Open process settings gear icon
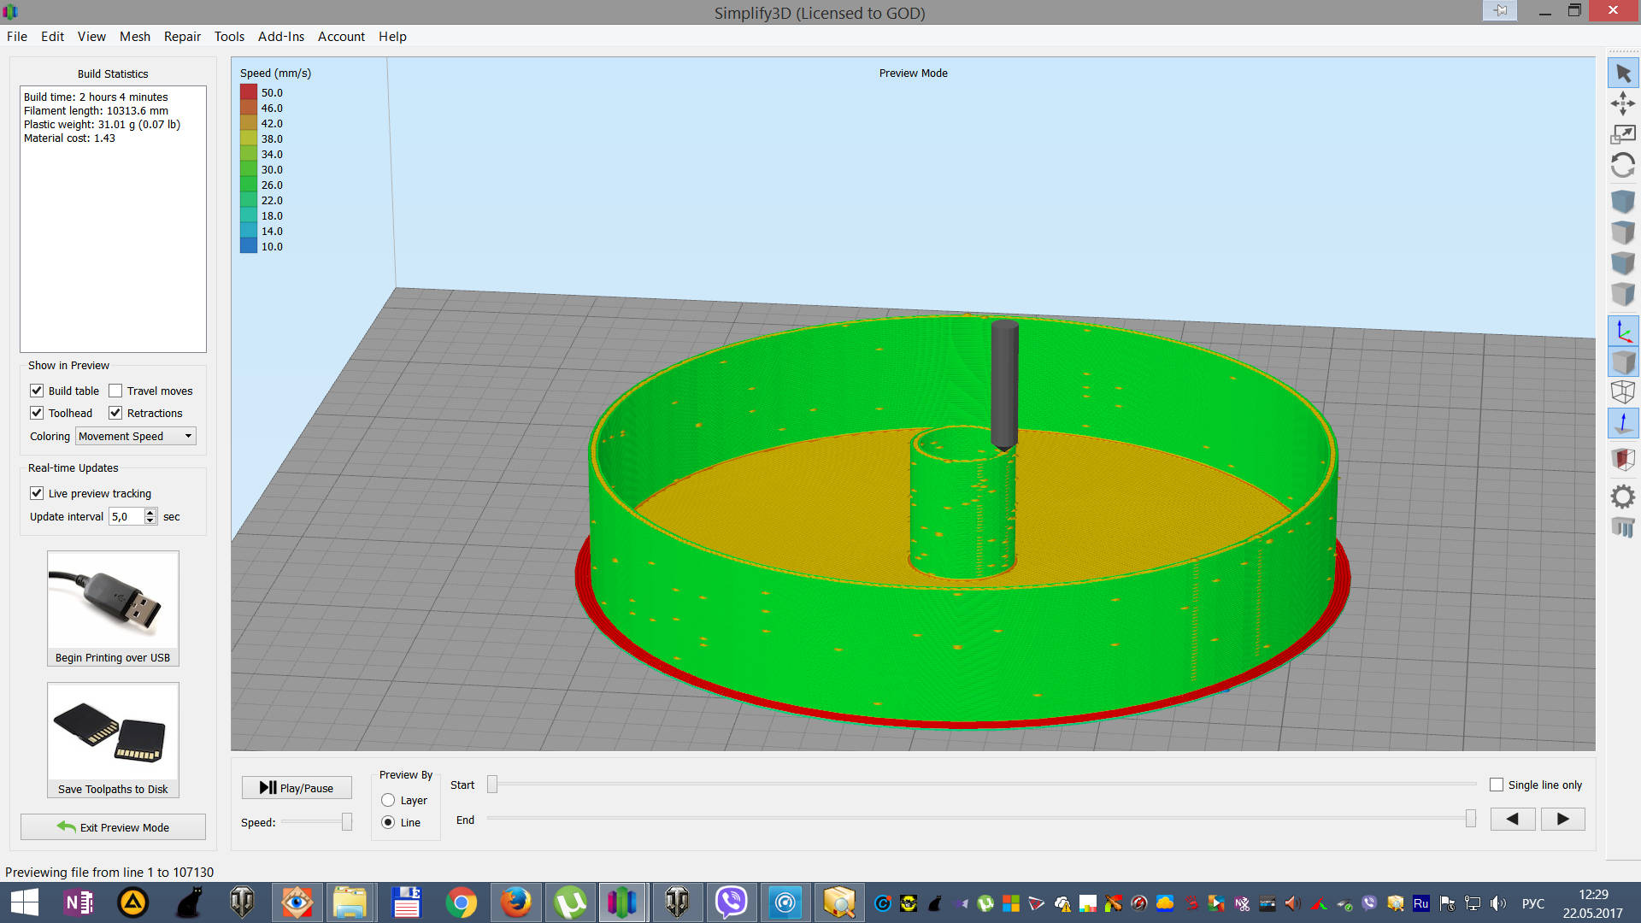Screen dimensions: 1641x923 pos(1622,497)
